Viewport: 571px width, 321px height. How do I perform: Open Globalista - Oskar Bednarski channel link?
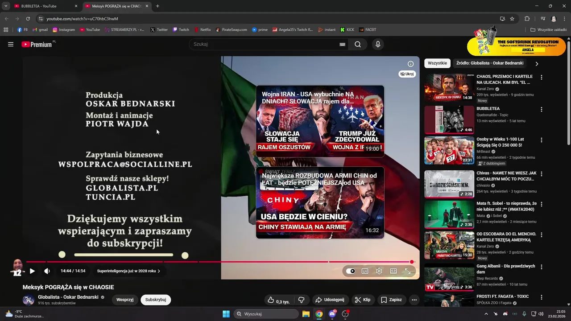tap(68, 297)
